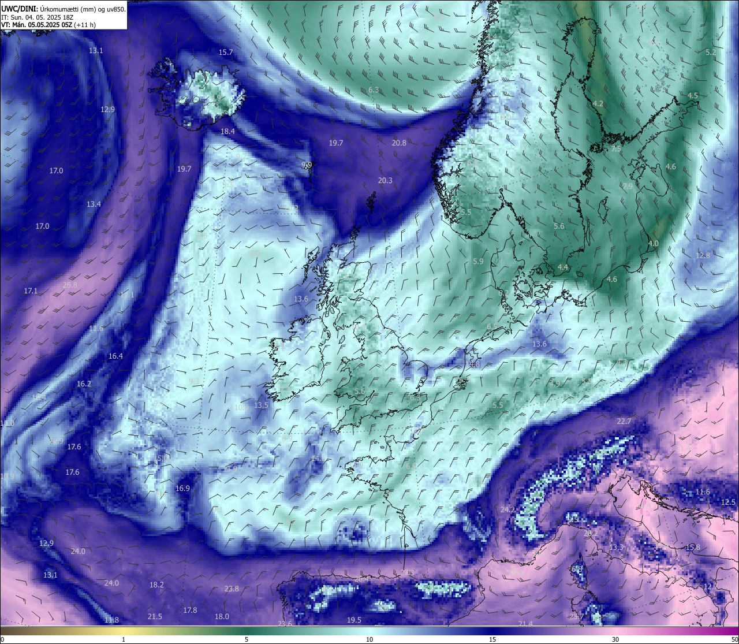
Task: Click the 6.9 value over France
Action: pos(411,467)
